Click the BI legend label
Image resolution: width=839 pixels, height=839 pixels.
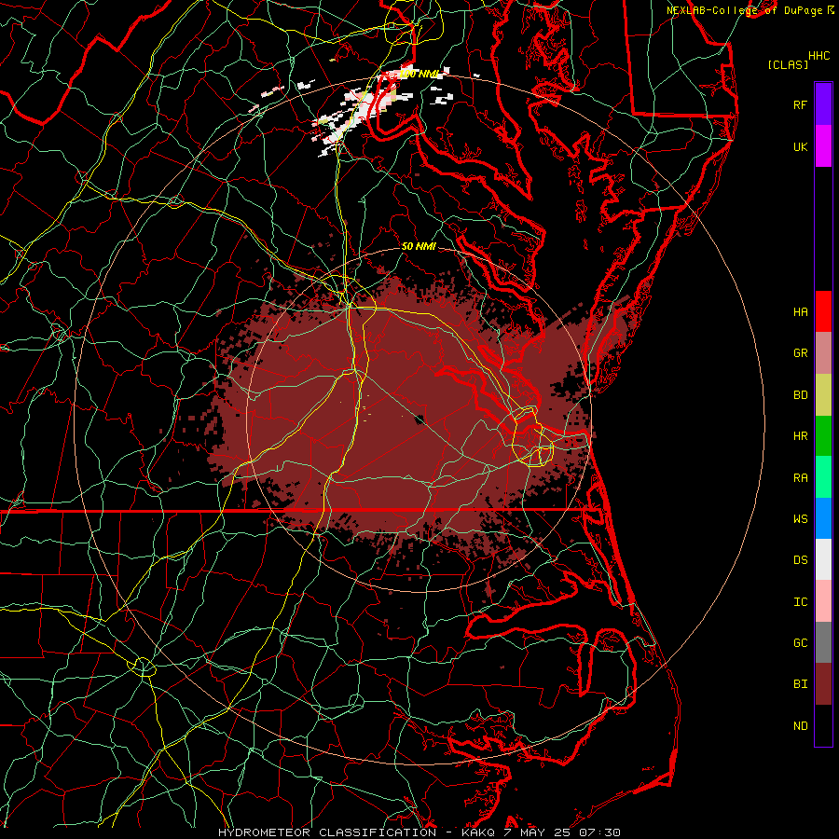(800, 684)
